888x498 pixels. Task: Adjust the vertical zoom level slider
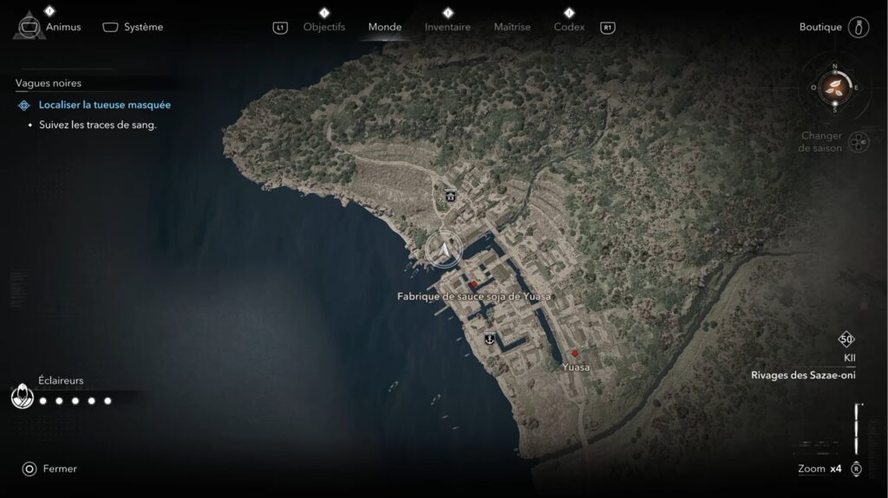click(x=858, y=429)
